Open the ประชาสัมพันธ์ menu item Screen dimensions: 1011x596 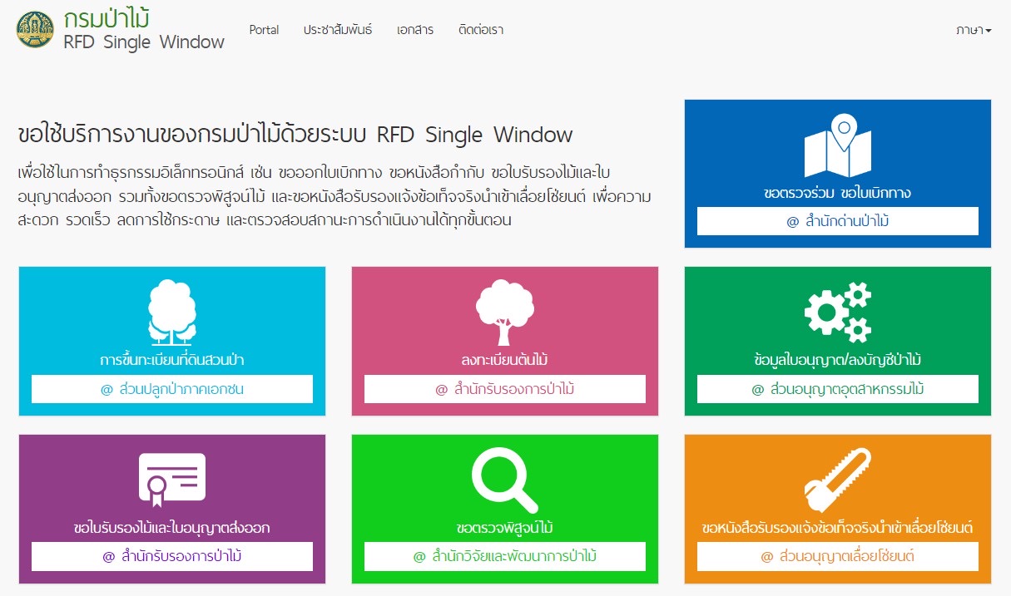point(338,30)
